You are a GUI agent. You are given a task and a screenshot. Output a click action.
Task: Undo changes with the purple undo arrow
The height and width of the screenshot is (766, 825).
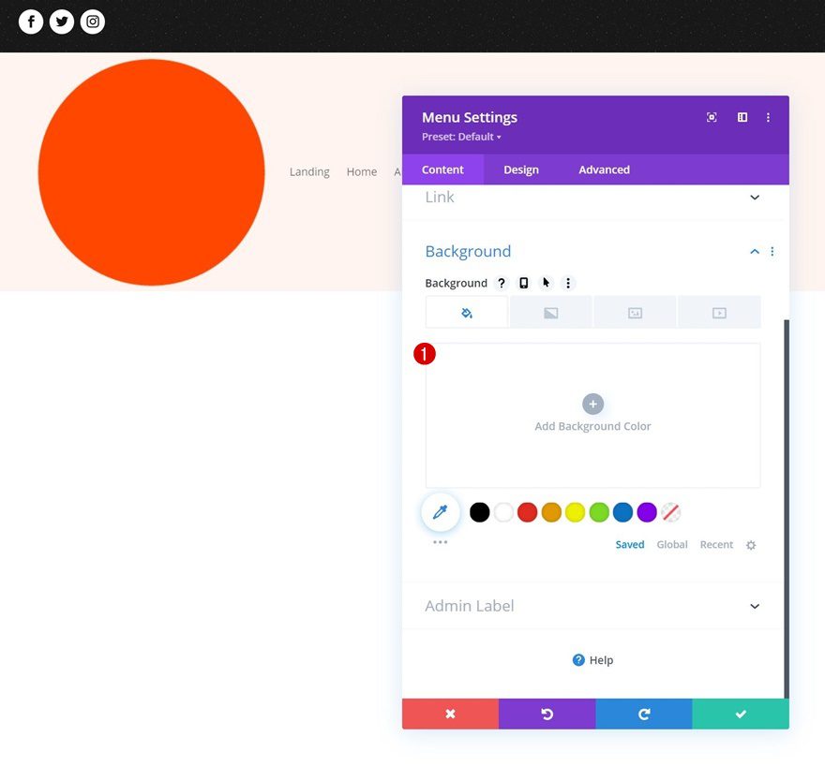[x=547, y=714]
